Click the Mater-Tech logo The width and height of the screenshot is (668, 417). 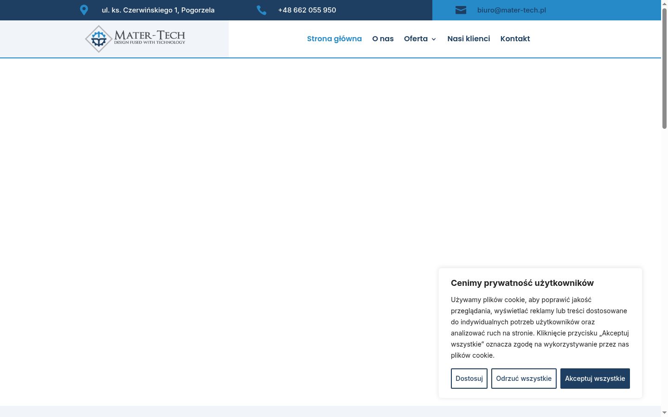[x=135, y=39]
